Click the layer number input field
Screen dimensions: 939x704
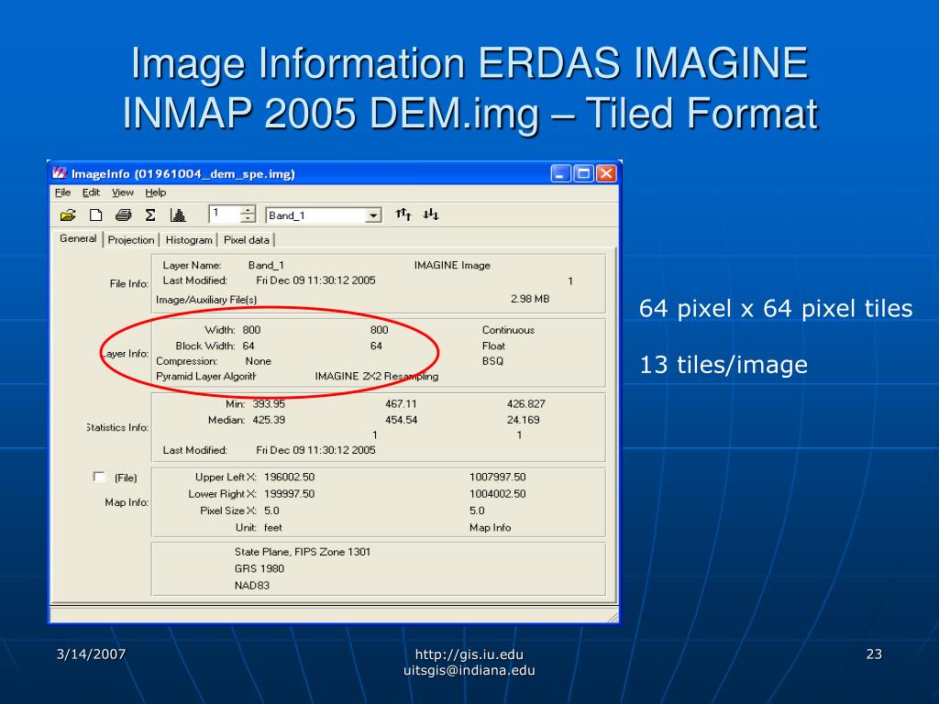[x=225, y=214]
